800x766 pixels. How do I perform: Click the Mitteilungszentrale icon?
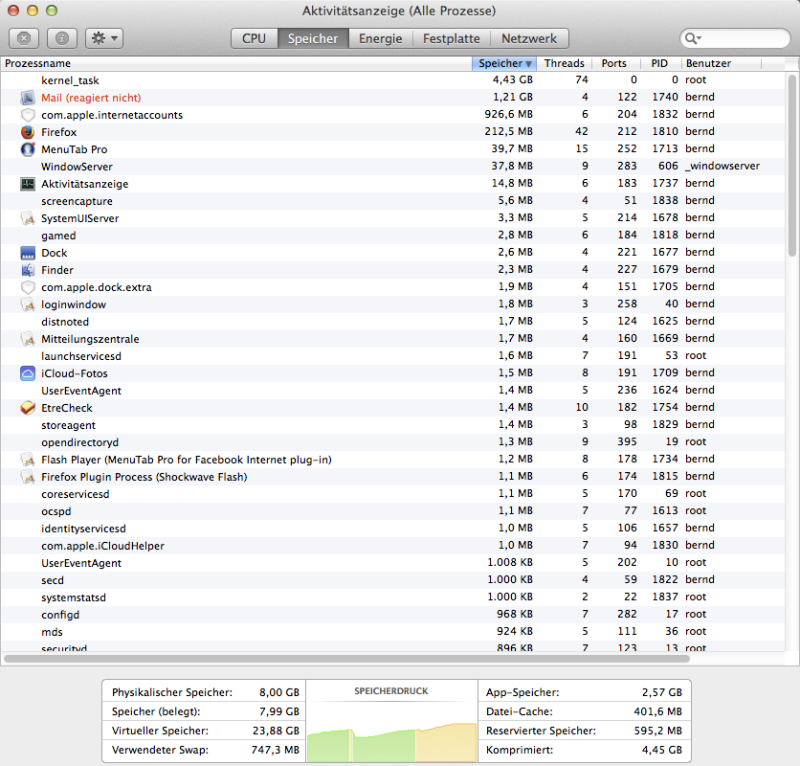click(x=28, y=339)
